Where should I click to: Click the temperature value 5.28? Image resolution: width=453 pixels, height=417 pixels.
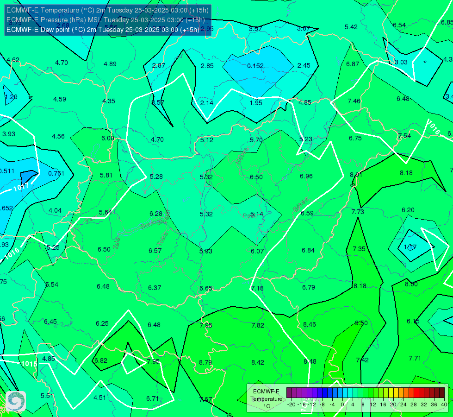point(156,177)
